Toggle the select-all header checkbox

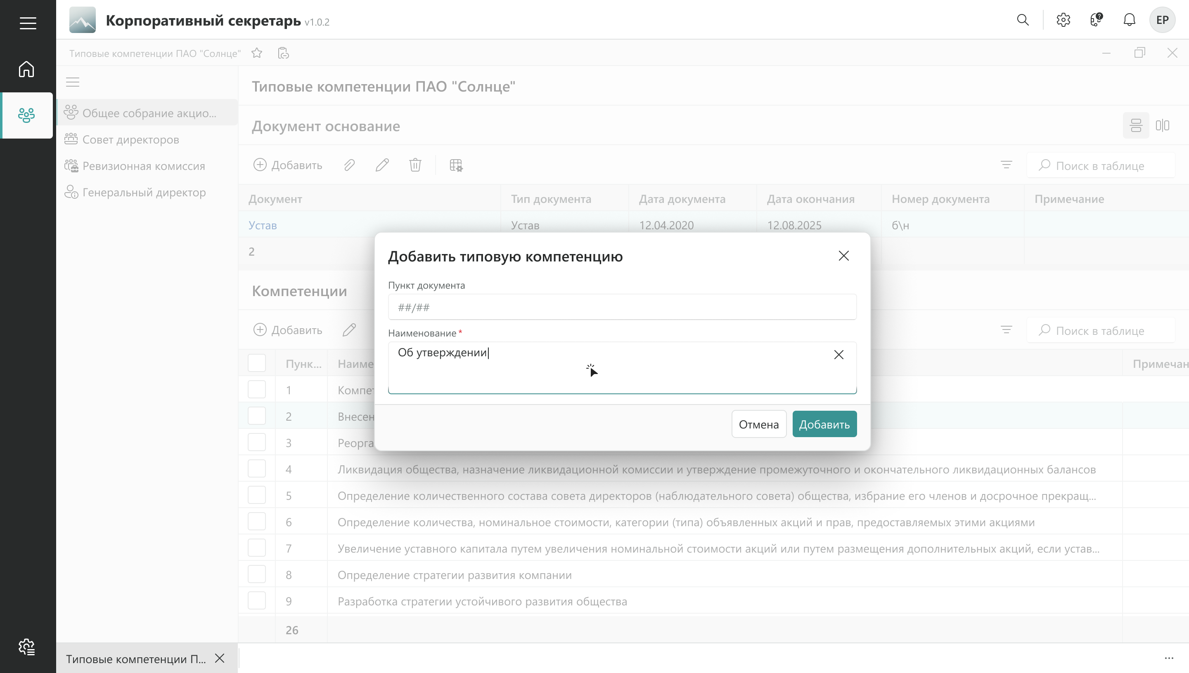(257, 363)
